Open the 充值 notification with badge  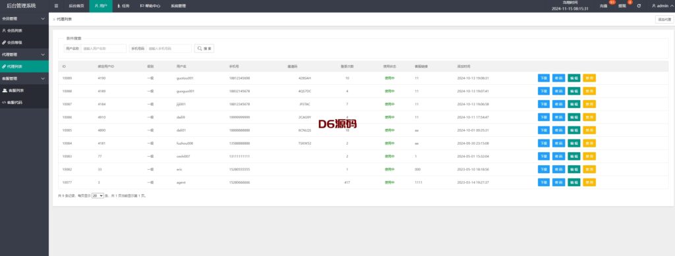pos(603,6)
